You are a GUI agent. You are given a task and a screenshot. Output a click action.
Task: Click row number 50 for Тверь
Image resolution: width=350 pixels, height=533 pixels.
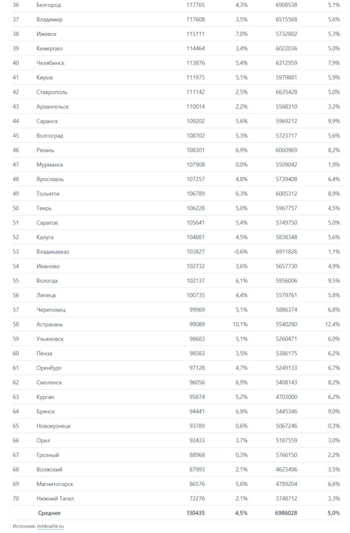point(16,208)
